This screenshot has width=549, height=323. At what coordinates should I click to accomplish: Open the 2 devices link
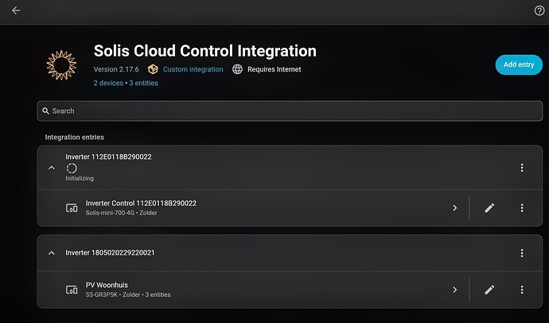[x=108, y=83]
